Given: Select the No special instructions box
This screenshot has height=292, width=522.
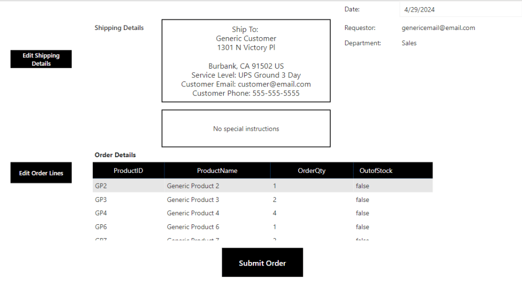Looking at the screenshot, I should coord(246,129).
